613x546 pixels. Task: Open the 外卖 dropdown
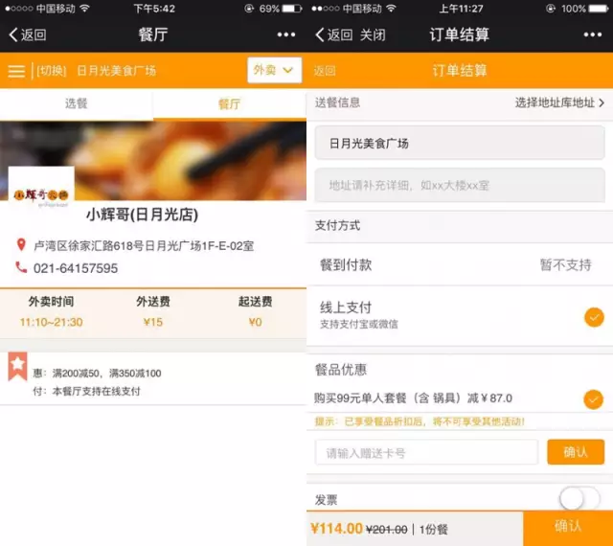(x=274, y=71)
